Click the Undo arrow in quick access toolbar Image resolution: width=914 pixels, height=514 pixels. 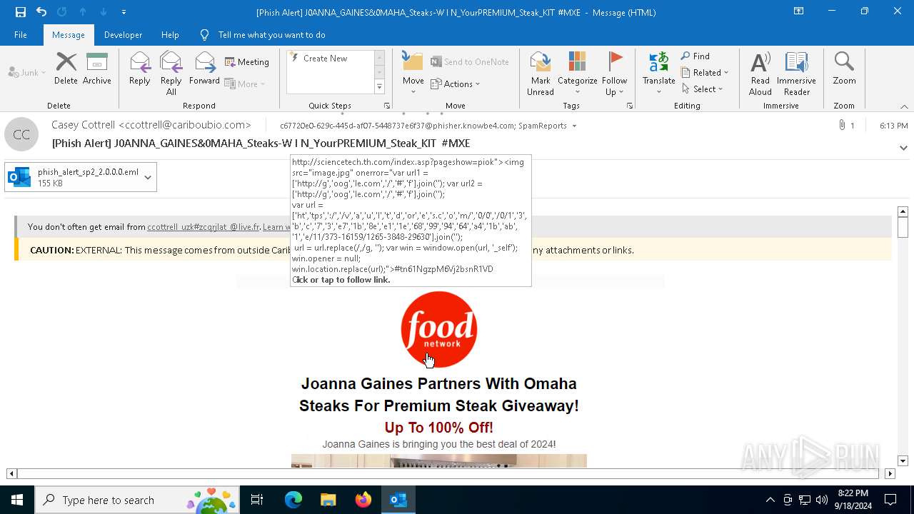41,11
